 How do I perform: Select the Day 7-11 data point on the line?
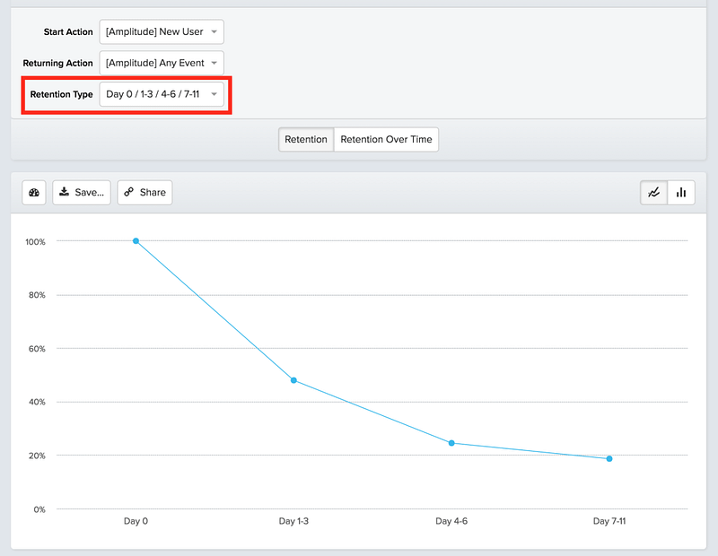(x=609, y=459)
